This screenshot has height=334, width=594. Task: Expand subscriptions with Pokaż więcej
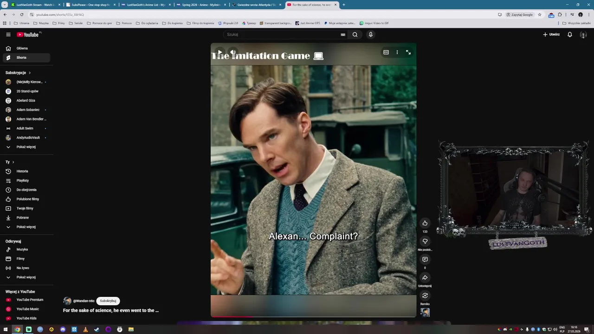pos(26,147)
